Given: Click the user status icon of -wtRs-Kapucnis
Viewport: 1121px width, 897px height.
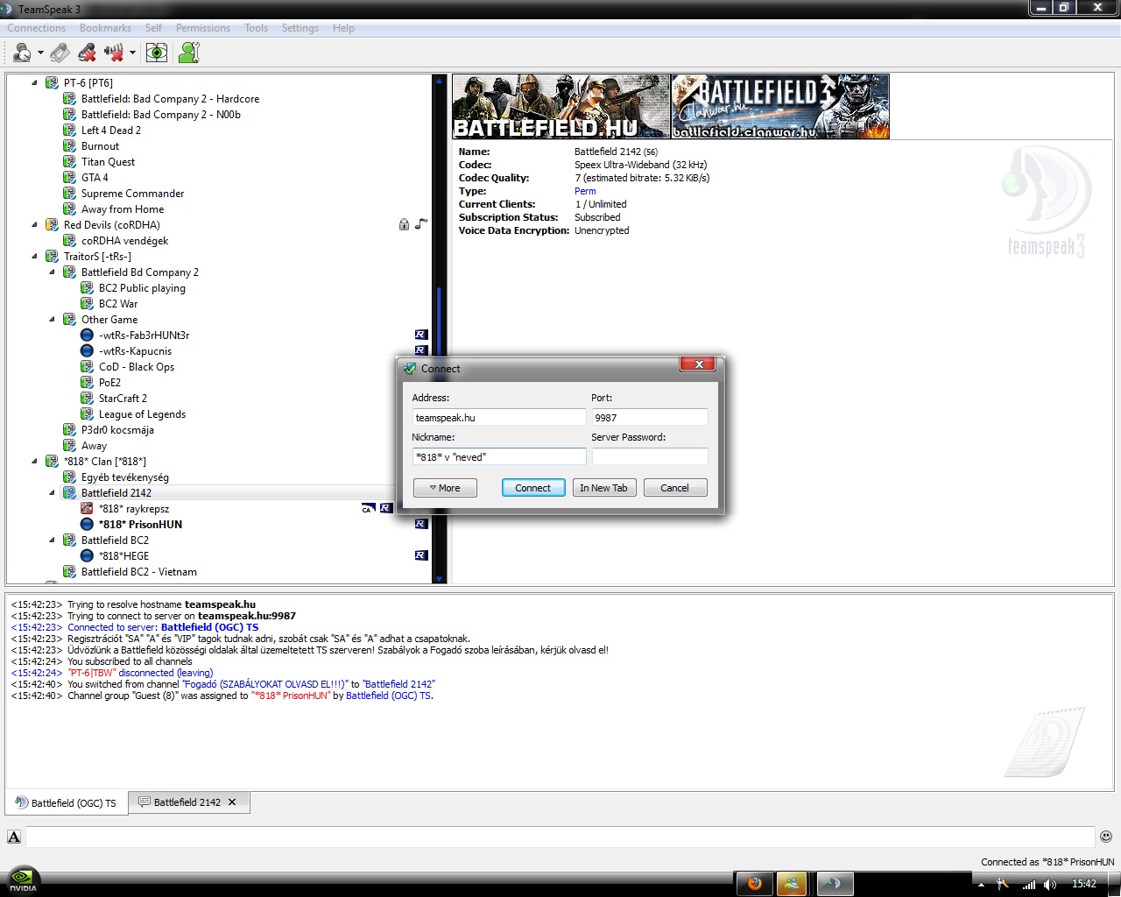Looking at the screenshot, I should (87, 351).
